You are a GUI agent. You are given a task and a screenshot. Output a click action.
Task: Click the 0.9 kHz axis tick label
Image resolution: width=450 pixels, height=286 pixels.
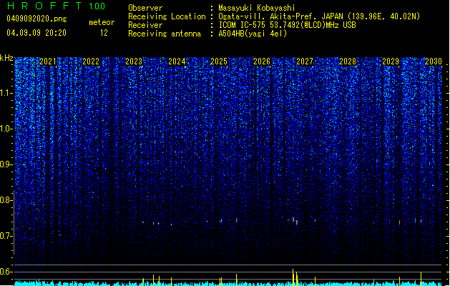[6, 164]
